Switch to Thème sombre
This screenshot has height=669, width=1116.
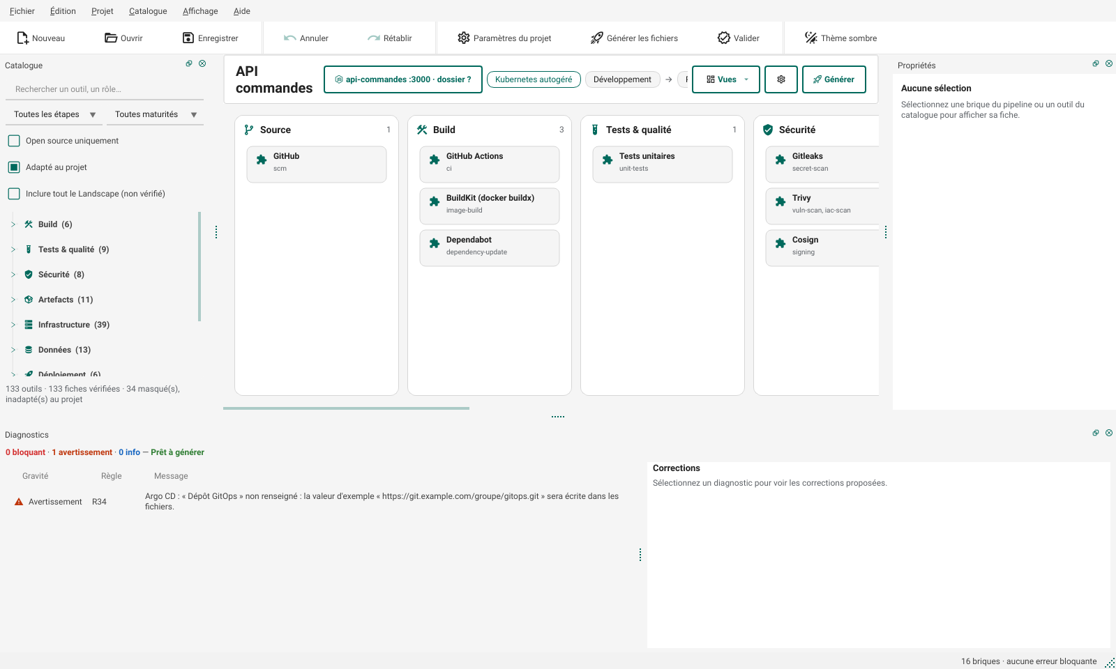(x=840, y=38)
